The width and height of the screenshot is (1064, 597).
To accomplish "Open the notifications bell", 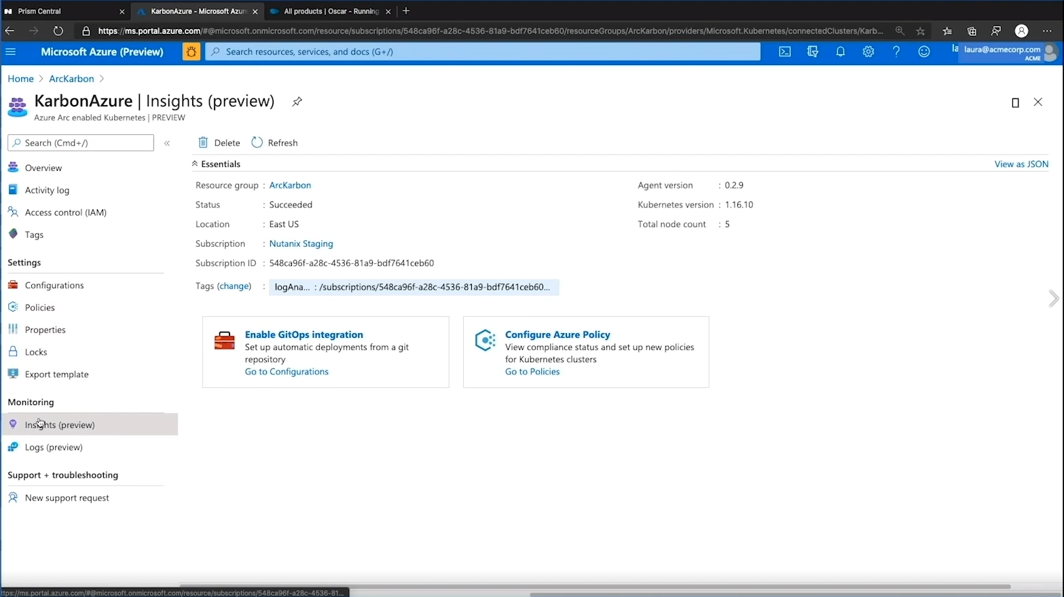I will 841,52.
